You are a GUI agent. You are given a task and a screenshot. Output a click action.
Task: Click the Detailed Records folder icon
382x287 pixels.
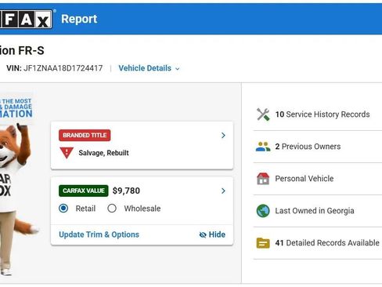[263, 243]
